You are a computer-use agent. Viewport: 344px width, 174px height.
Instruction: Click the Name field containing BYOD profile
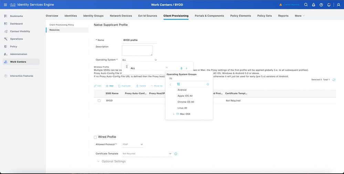click(139, 40)
